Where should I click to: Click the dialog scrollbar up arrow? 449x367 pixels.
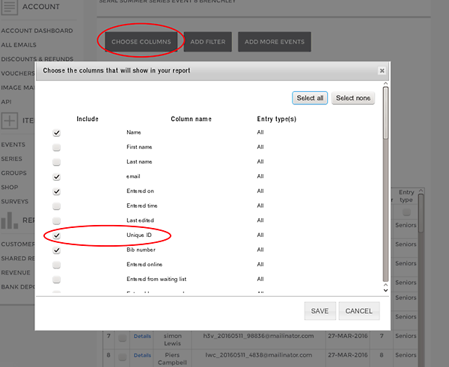[x=385, y=84]
